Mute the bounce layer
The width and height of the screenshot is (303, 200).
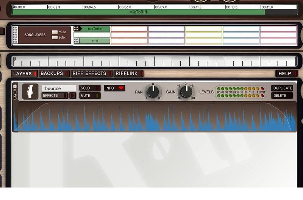pyautogui.click(x=90, y=96)
